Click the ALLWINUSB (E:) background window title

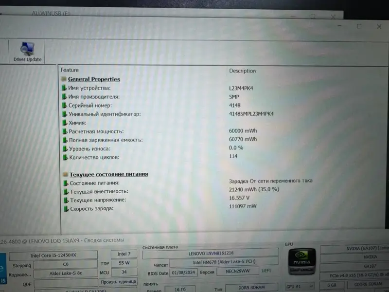coord(51,13)
